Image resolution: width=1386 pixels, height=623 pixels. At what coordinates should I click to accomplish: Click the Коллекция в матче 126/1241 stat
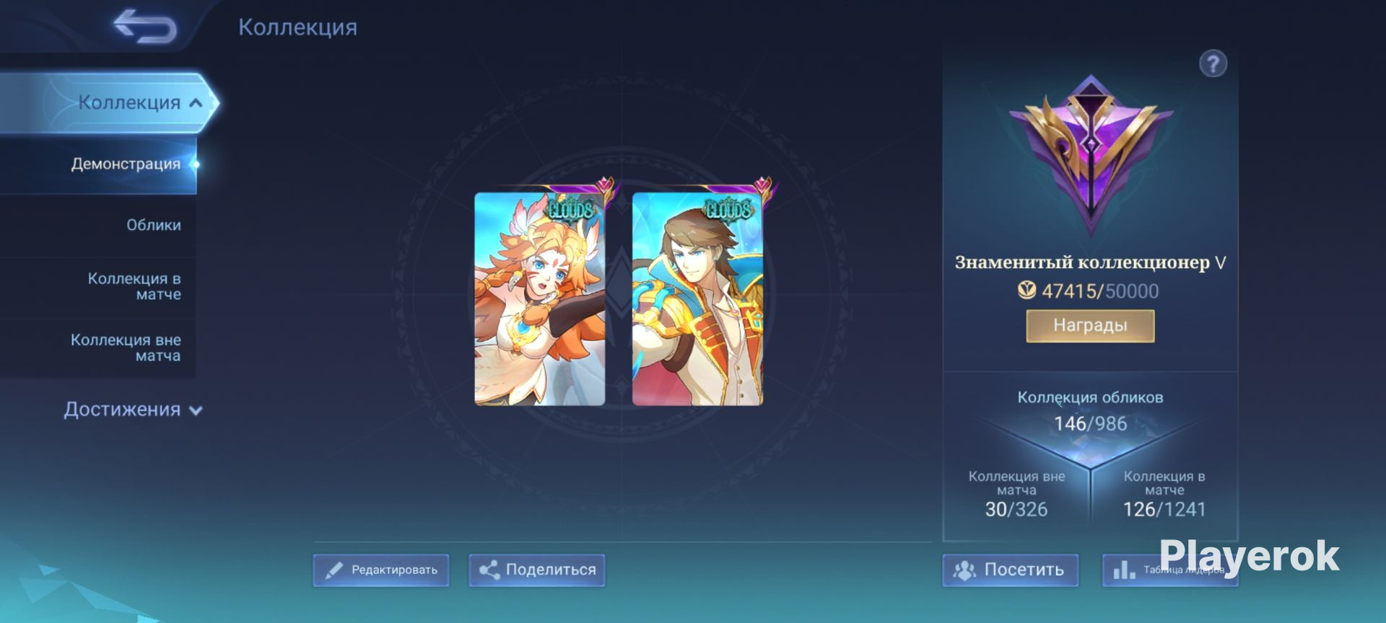1164,495
